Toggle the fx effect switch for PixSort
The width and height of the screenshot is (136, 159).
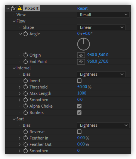[x=13, y=8]
